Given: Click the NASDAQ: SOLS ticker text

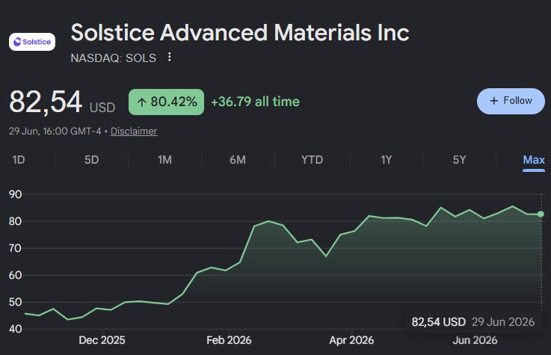Looking at the screenshot, I should click(x=113, y=58).
